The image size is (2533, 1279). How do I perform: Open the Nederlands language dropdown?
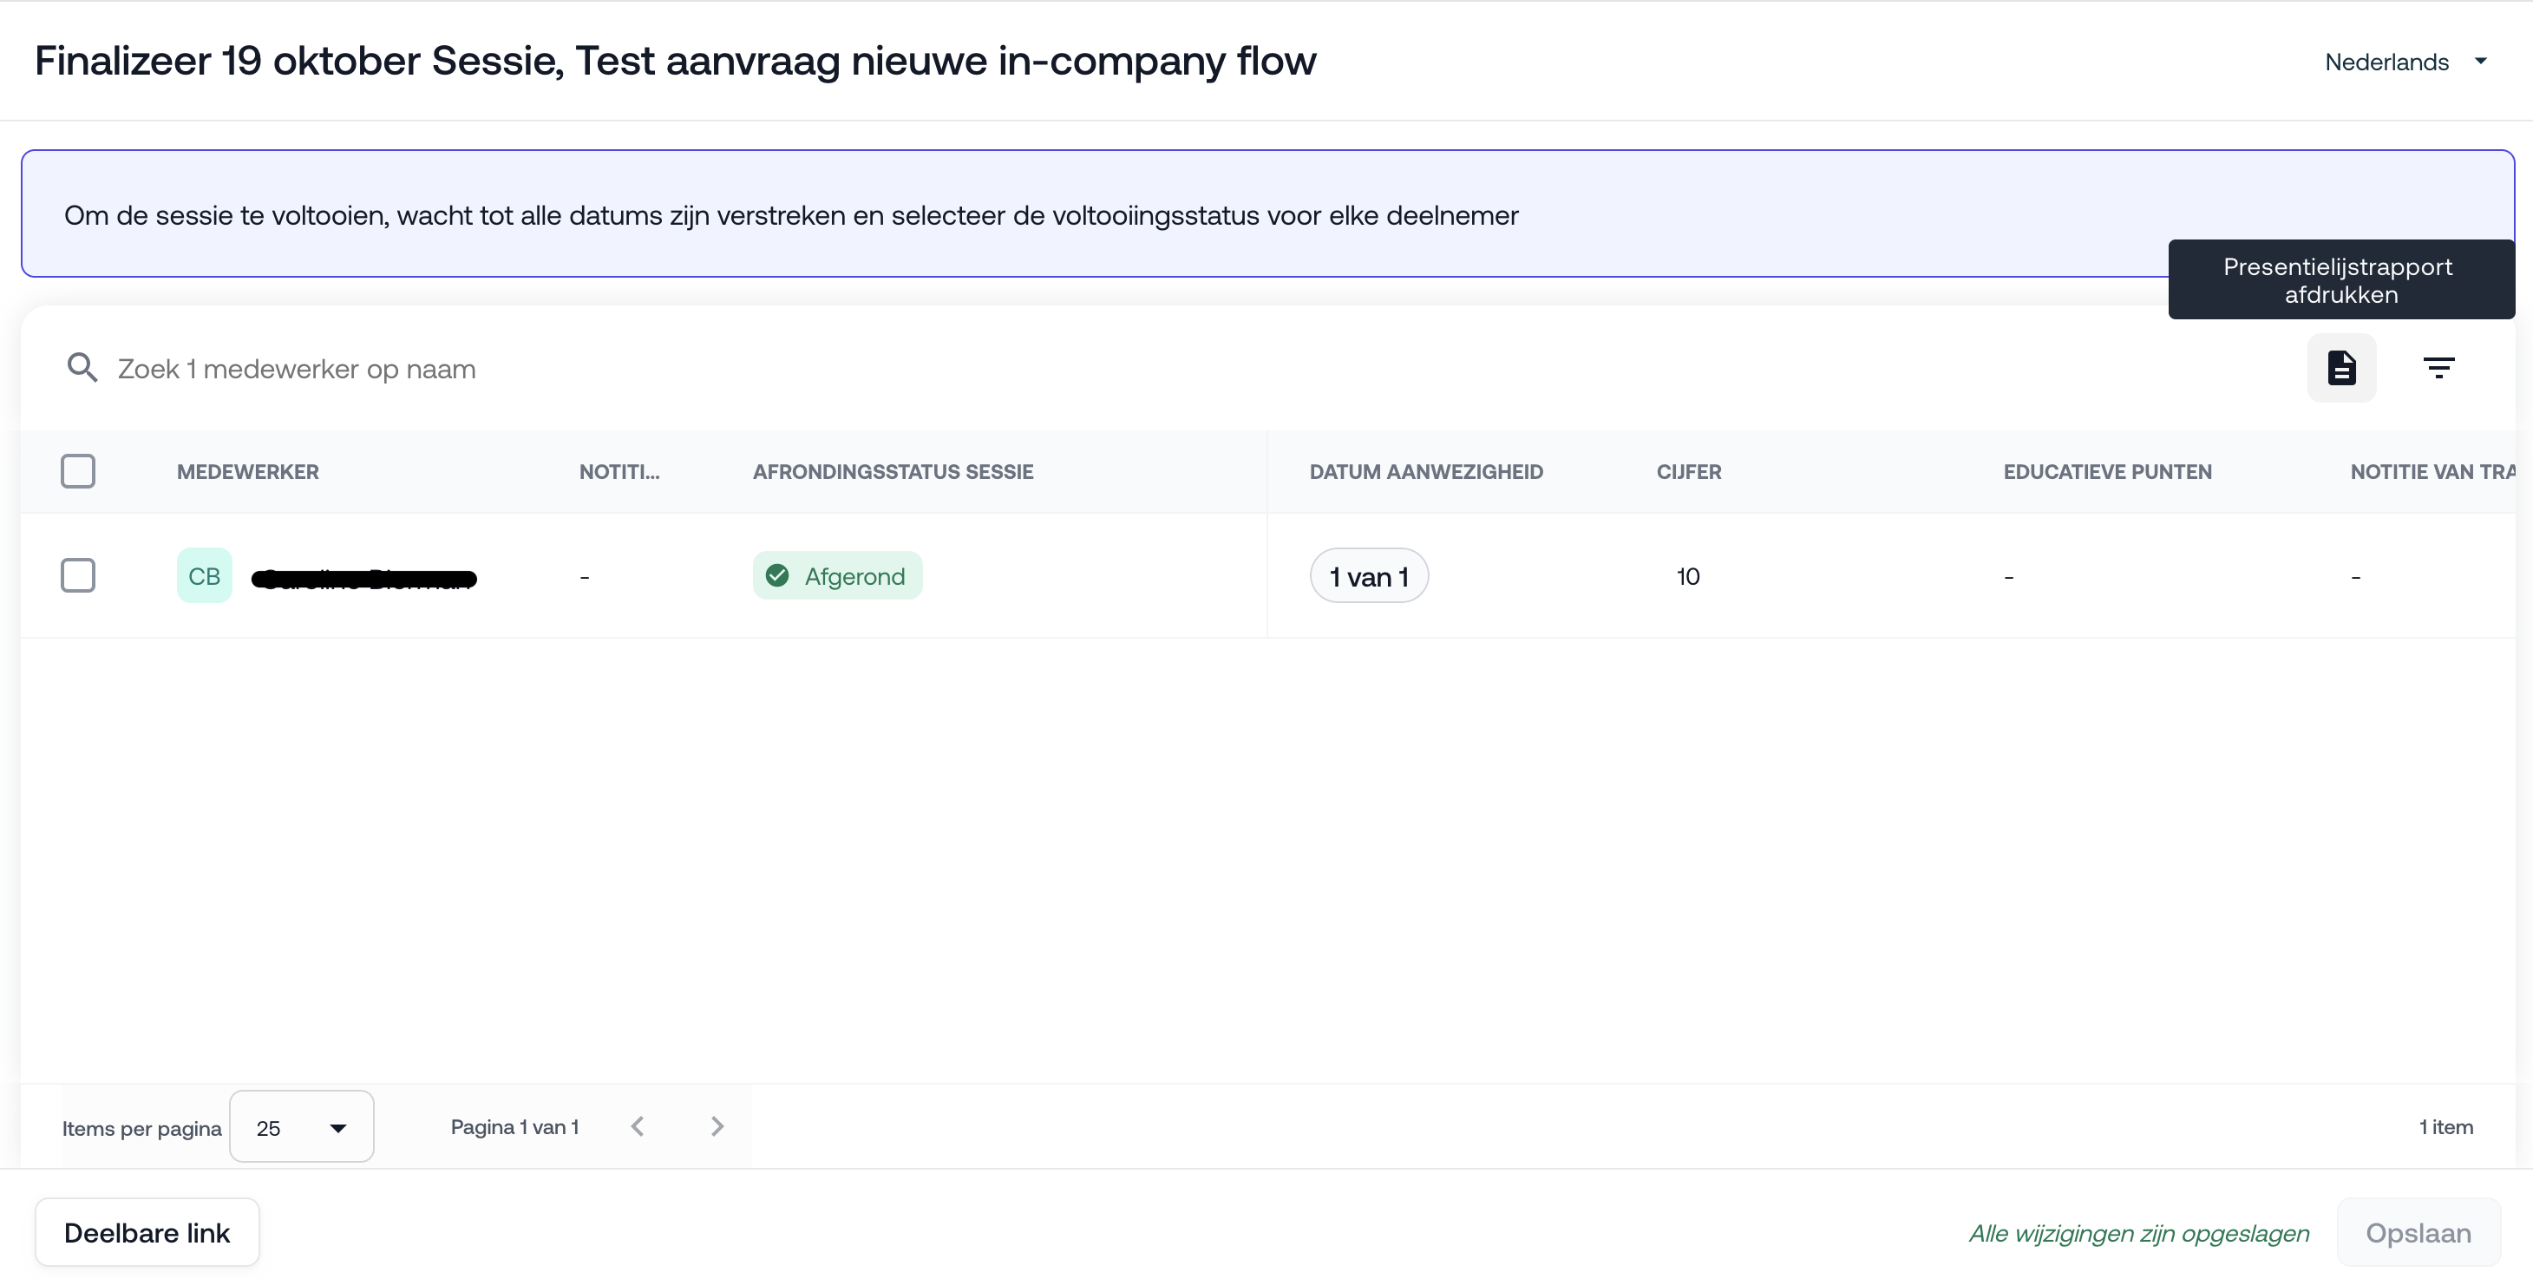point(2405,62)
